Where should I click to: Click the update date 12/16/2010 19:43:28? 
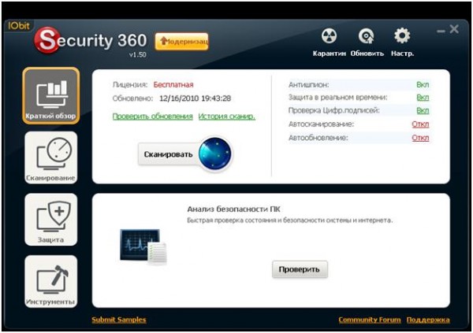tap(196, 98)
